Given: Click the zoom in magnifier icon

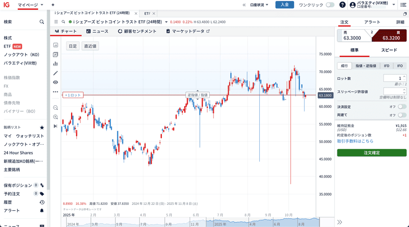Looking at the screenshot, I should (55, 117).
